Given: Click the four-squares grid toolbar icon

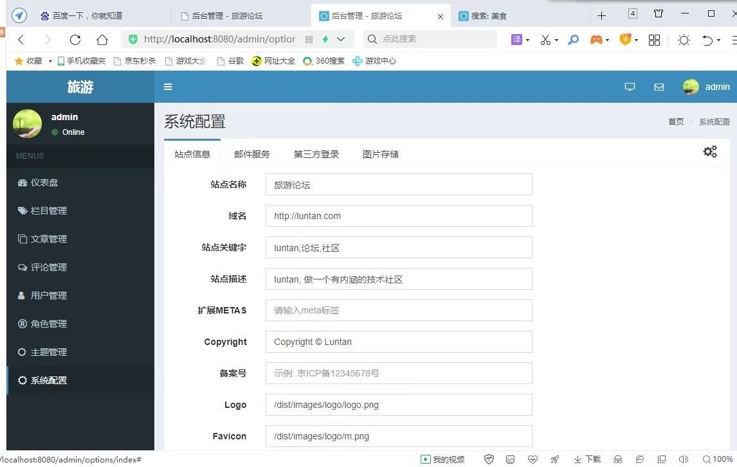Looking at the screenshot, I should pos(654,40).
